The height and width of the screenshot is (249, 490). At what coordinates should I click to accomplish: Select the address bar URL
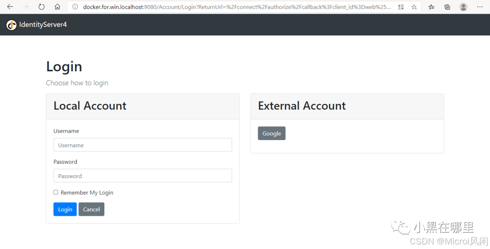[236, 7]
